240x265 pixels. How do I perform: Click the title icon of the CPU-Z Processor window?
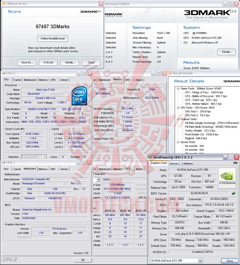click(x=4, y=73)
